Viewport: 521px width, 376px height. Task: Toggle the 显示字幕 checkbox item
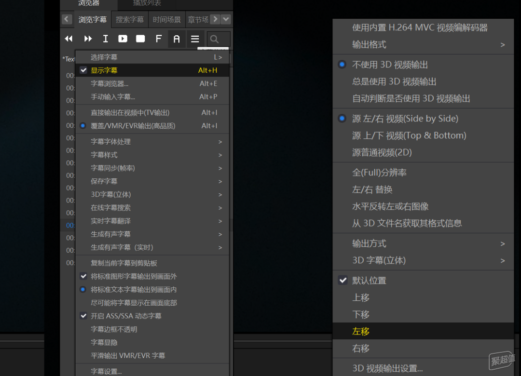pos(104,70)
